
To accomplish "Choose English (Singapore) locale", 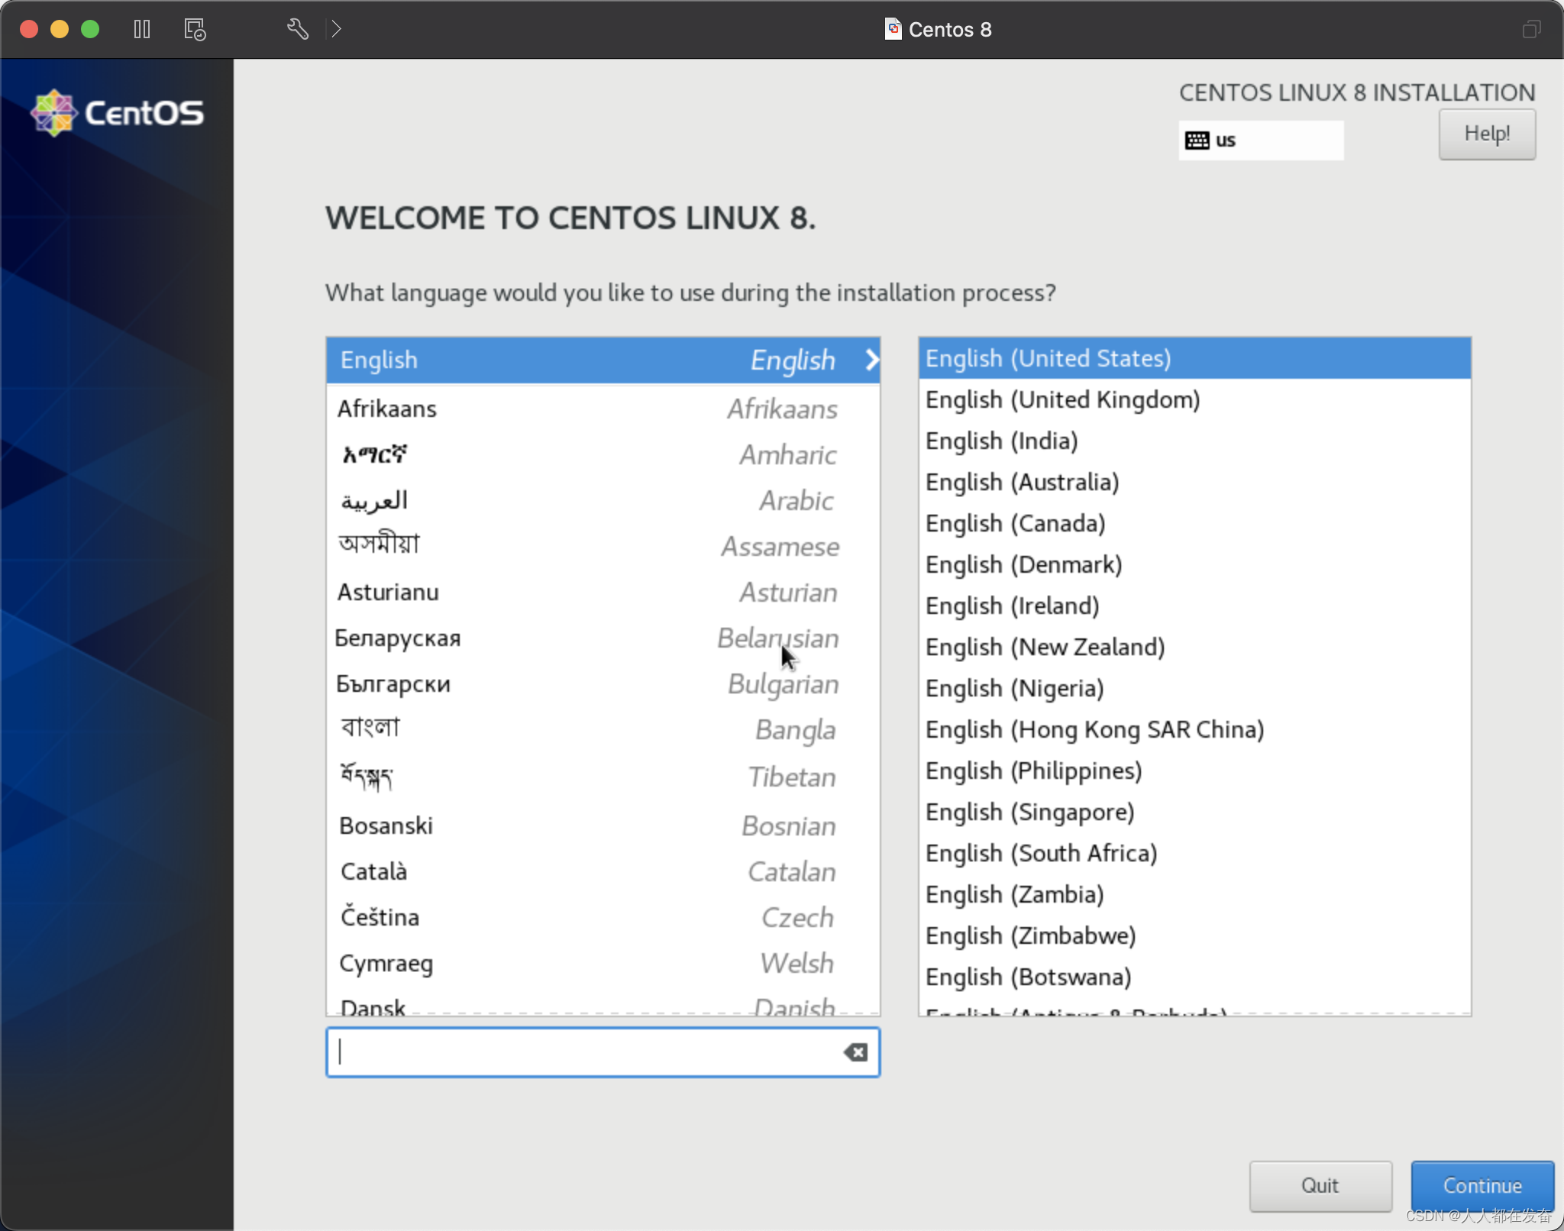I will 1029,812.
